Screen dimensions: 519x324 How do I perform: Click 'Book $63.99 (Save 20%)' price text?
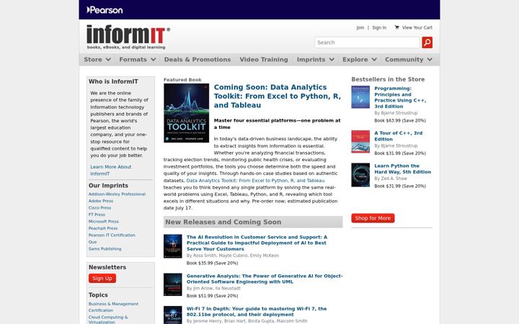coord(400,121)
